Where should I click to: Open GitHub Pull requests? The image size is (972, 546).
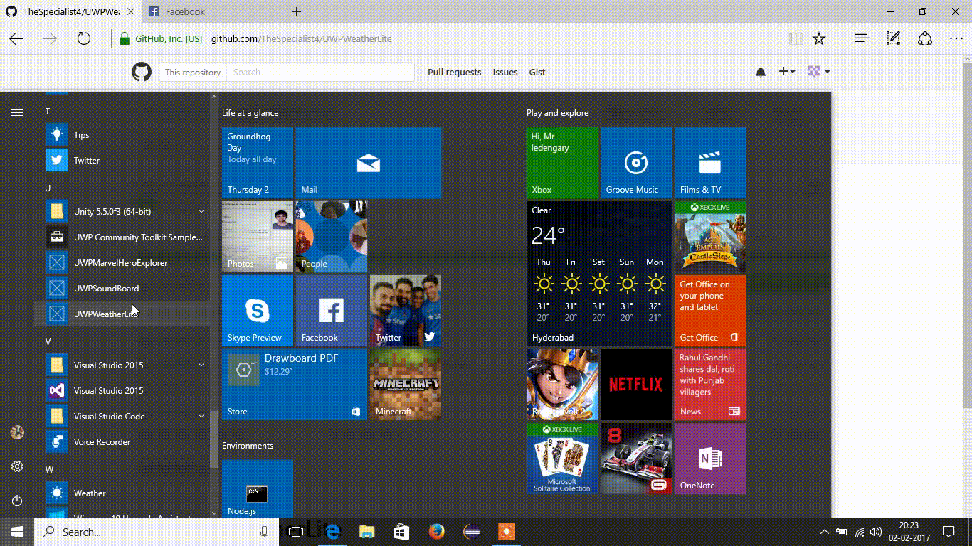point(454,72)
